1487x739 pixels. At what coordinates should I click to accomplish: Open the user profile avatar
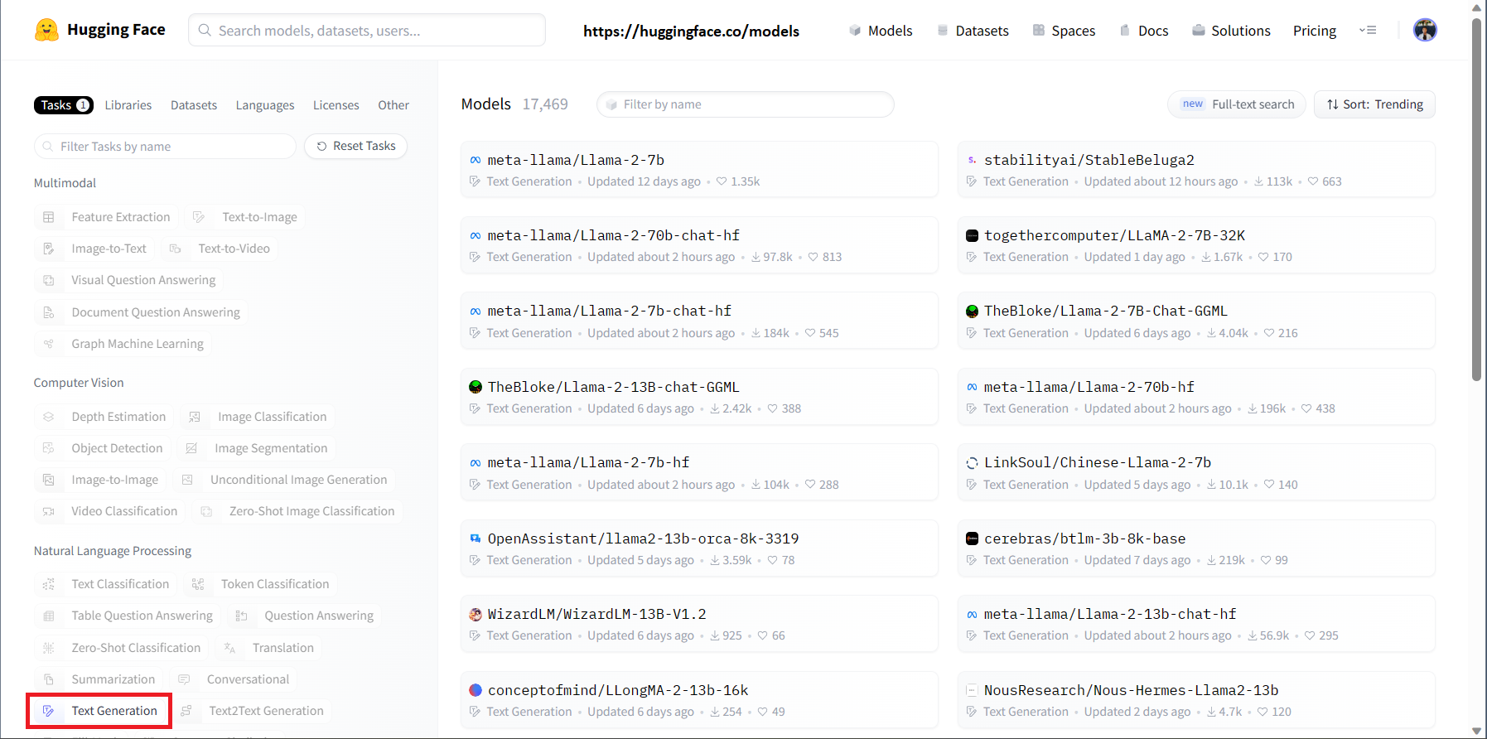click(1425, 30)
